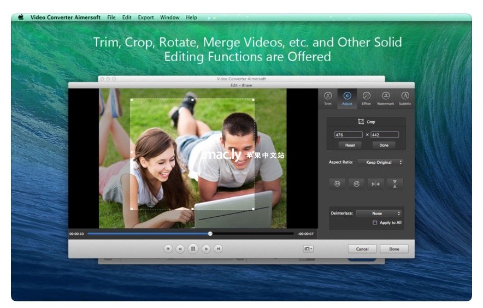
Task: Open the Window menu
Action: pos(170,17)
